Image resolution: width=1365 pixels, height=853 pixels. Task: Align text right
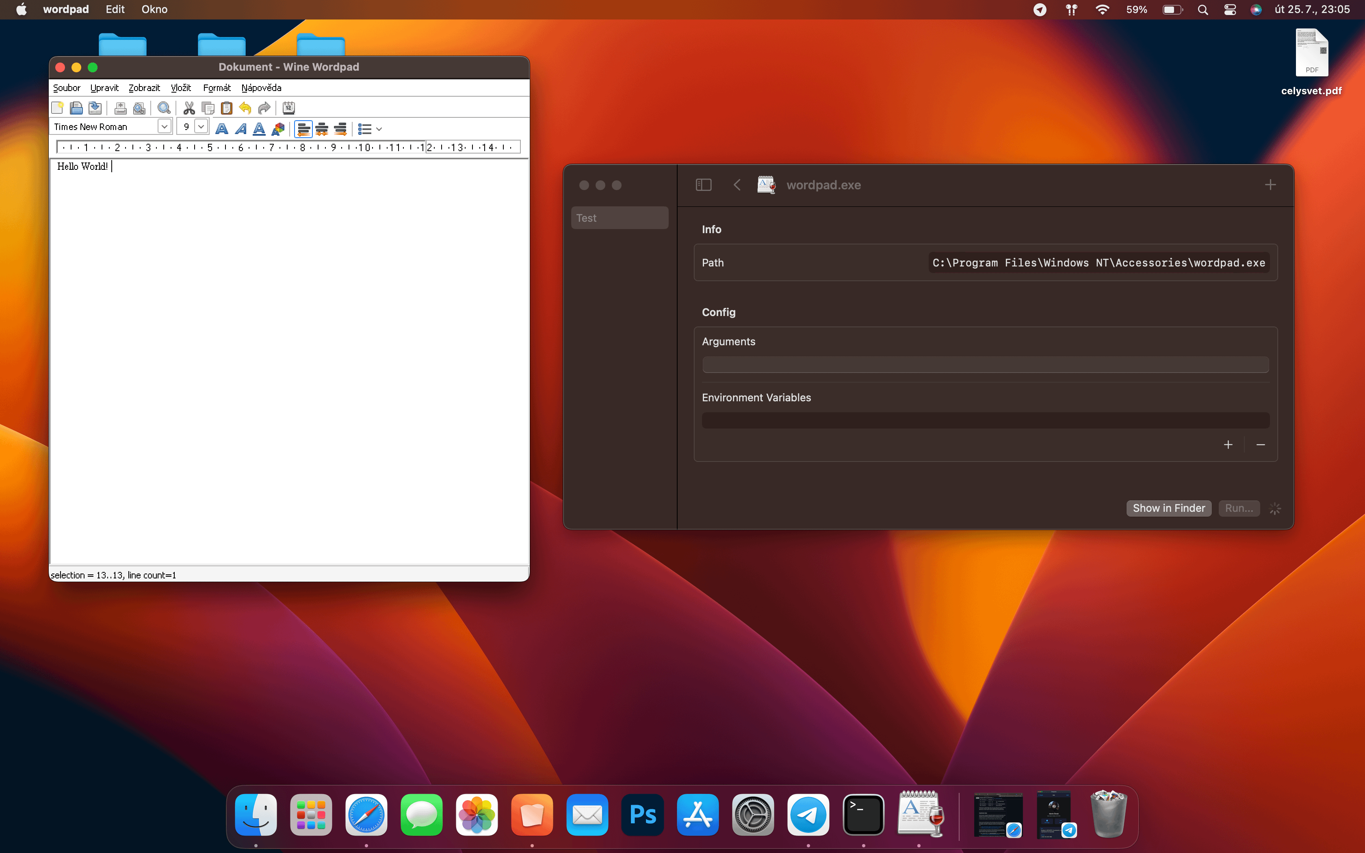pos(340,129)
